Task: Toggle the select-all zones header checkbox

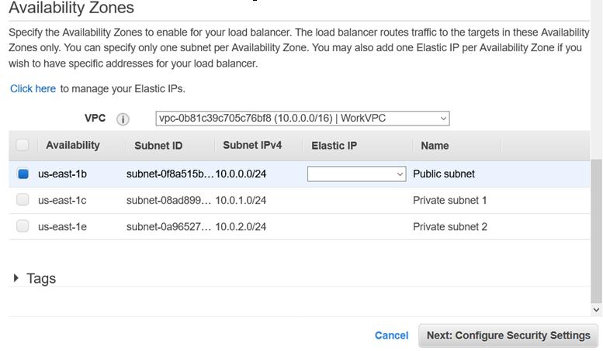Action: click(23, 145)
